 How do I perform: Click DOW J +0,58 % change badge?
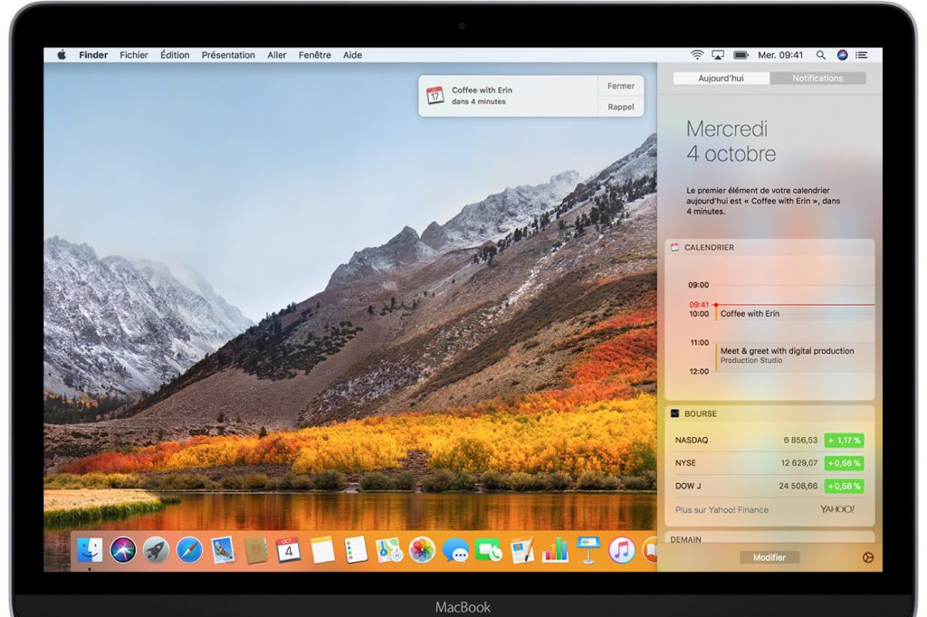coord(845,487)
